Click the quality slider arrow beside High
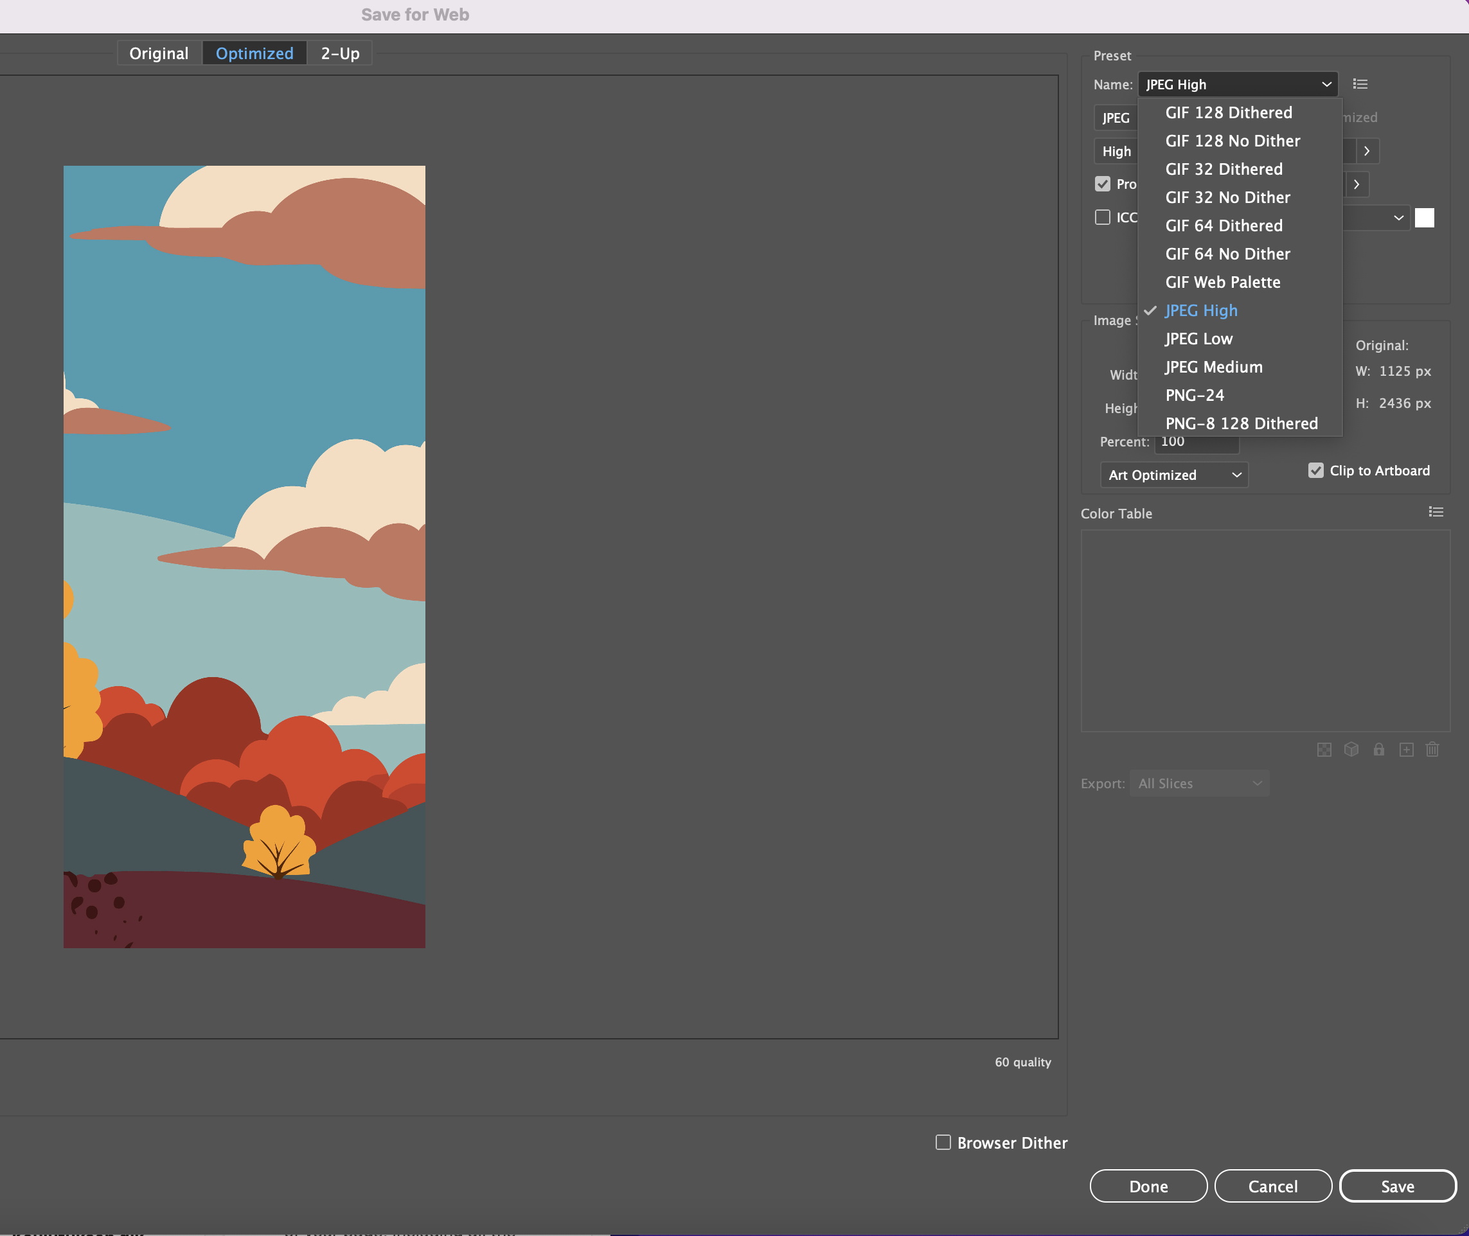 [1367, 152]
